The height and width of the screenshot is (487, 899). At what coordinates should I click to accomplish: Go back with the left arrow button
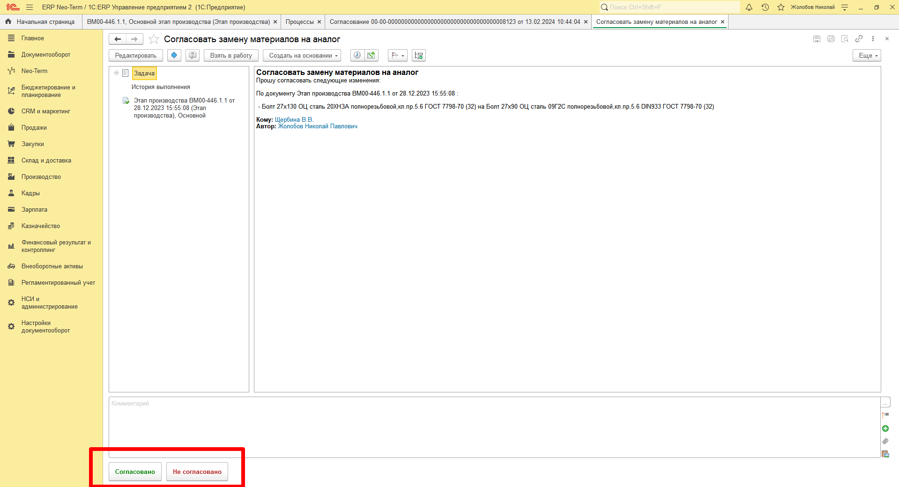pyautogui.click(x=118, y=39)
